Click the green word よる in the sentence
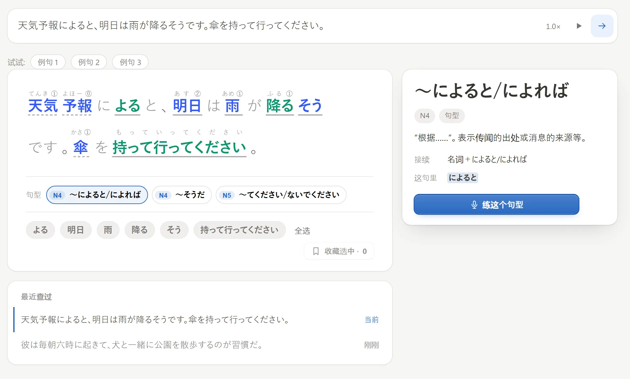This screenshot has width=630, height=379. [x=127, y=105]
